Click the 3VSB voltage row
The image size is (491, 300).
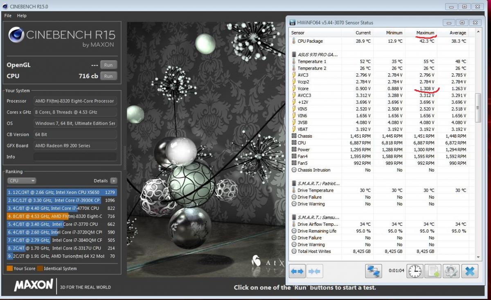tap(379, 123)
